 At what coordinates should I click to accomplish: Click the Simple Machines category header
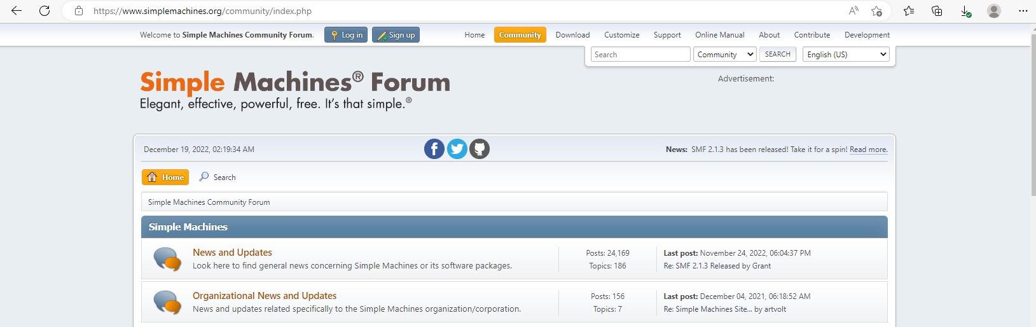tap(188, 227)
